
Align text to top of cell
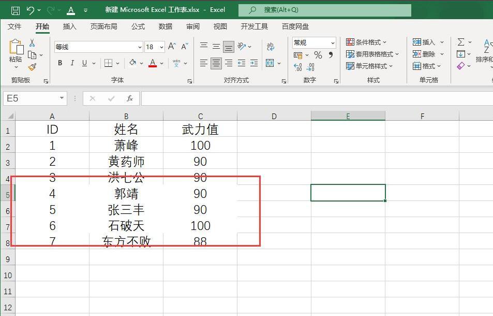click(204, 47)
